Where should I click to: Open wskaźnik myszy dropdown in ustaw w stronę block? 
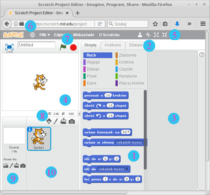(131, 143)
